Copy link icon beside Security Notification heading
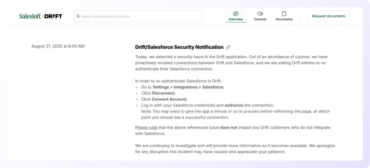370x168 pixels. (x=228, y=47)
